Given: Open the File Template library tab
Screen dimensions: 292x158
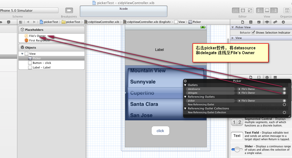Looking at the screenshot, I should coord(251,77).
